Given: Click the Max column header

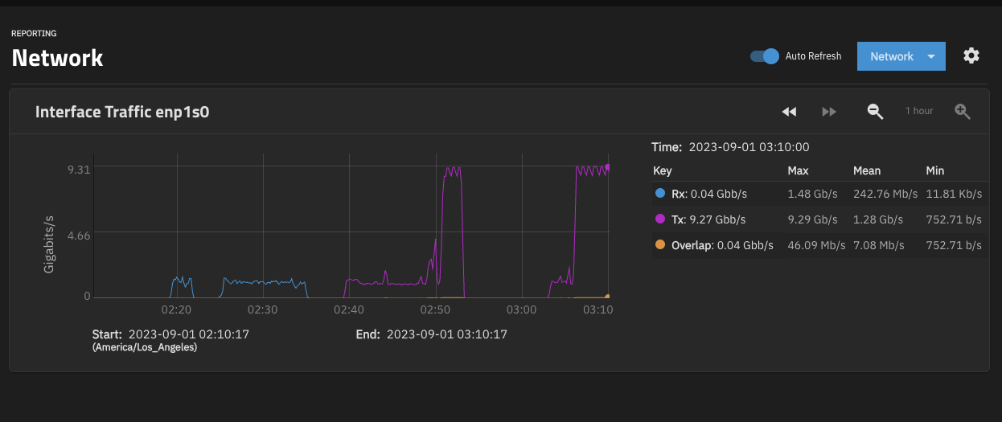Looking at the screenshot, I should (798, 170).
